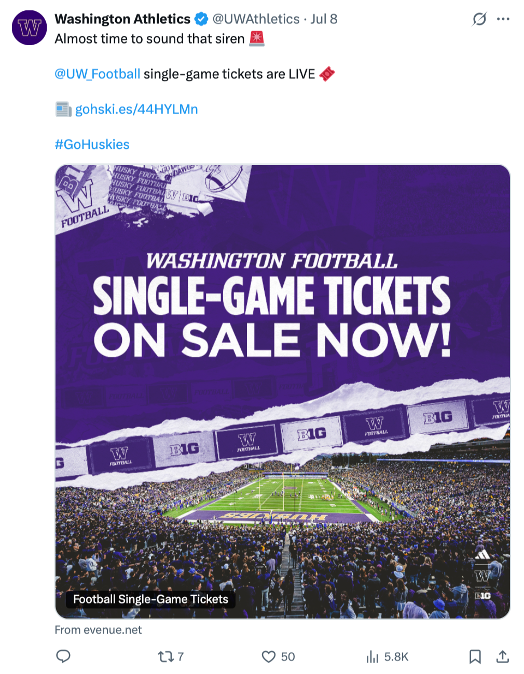This screenshot has height=674, width=524.
Task: Open the @UW_Football mention
Action: point(98,74)
